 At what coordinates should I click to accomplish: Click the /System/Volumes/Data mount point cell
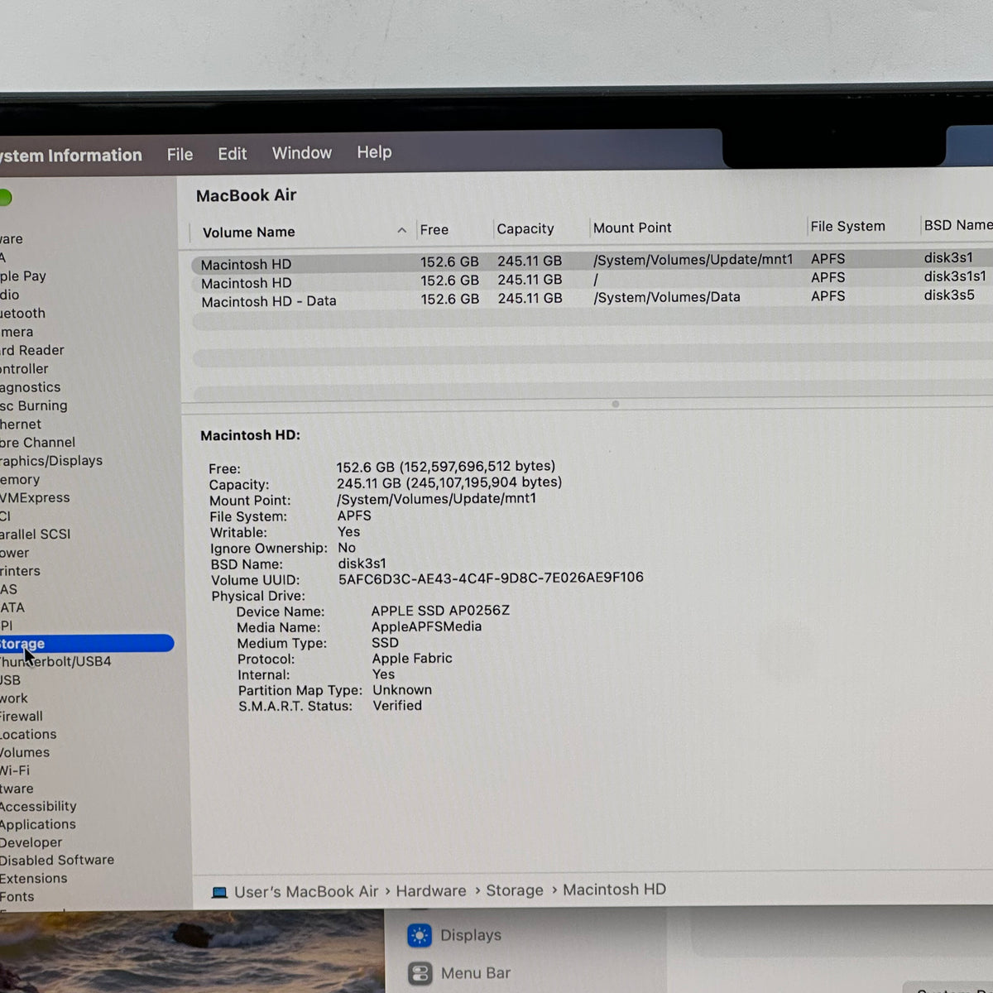coord(667,297)
